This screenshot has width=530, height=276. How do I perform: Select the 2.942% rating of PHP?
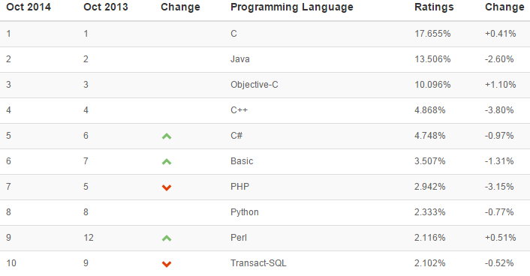[429, 187]
